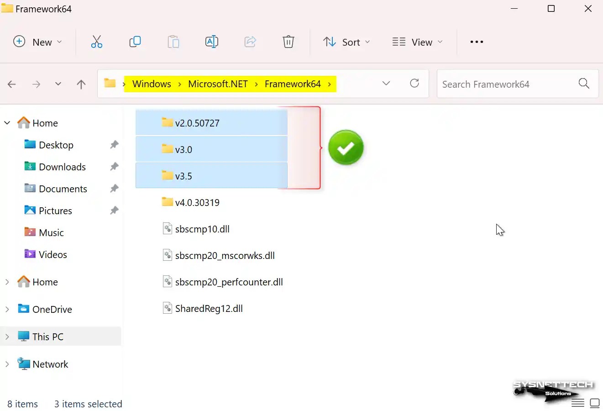This screenshot has height=411, width=603.
Task: Select the v2.0.50727 folder icon
Action: point(168,122)
